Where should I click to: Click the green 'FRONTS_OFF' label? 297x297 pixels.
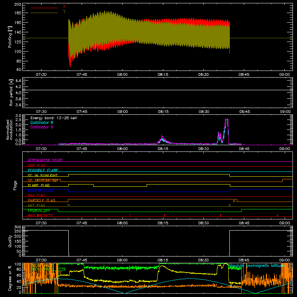39,210
